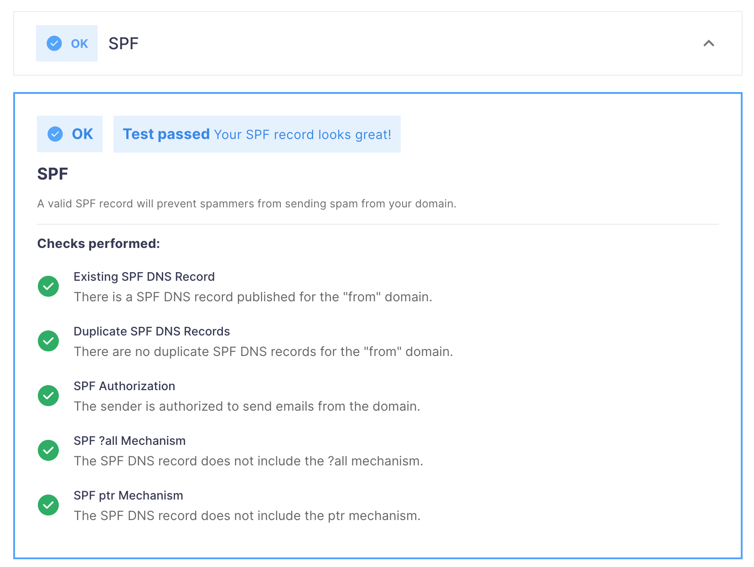
Task: Select the SPF ?all Mechanism title
Action: tap(130, 441)
